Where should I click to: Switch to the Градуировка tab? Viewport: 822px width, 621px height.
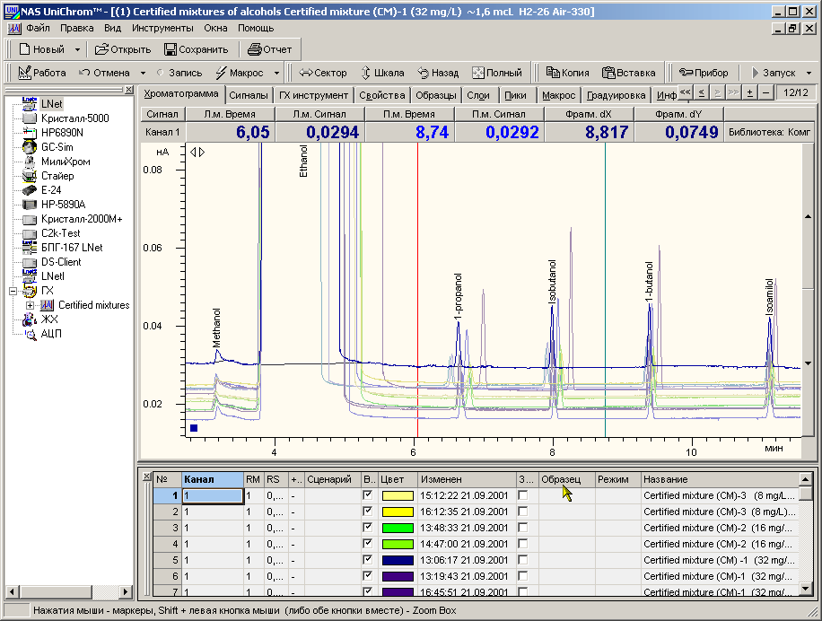pos(616,95)
